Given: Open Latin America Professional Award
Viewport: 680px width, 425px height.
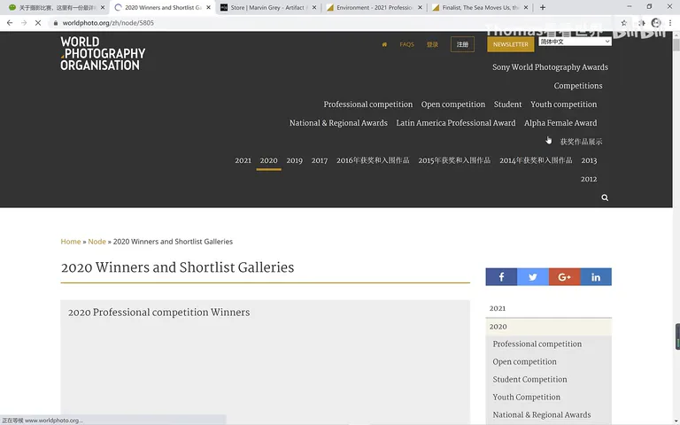Looking at the screenshot, I should pyautogui.click(x=456, y=123).
